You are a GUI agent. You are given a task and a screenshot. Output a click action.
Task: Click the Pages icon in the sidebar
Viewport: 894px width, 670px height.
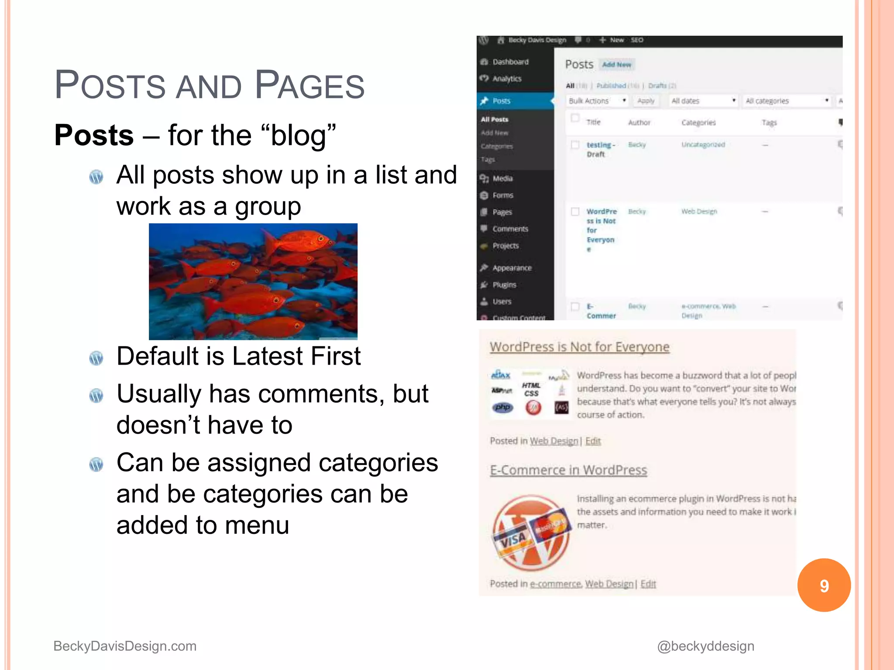(x=484, y=212)
